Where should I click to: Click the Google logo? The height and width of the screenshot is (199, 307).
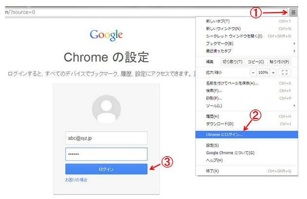tap(106, 35)
